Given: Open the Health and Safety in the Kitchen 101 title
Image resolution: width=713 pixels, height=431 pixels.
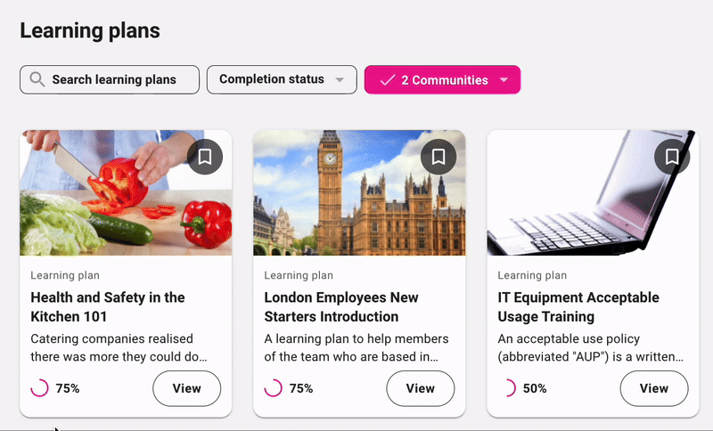Looking at the screenshot, I should 108,306.
